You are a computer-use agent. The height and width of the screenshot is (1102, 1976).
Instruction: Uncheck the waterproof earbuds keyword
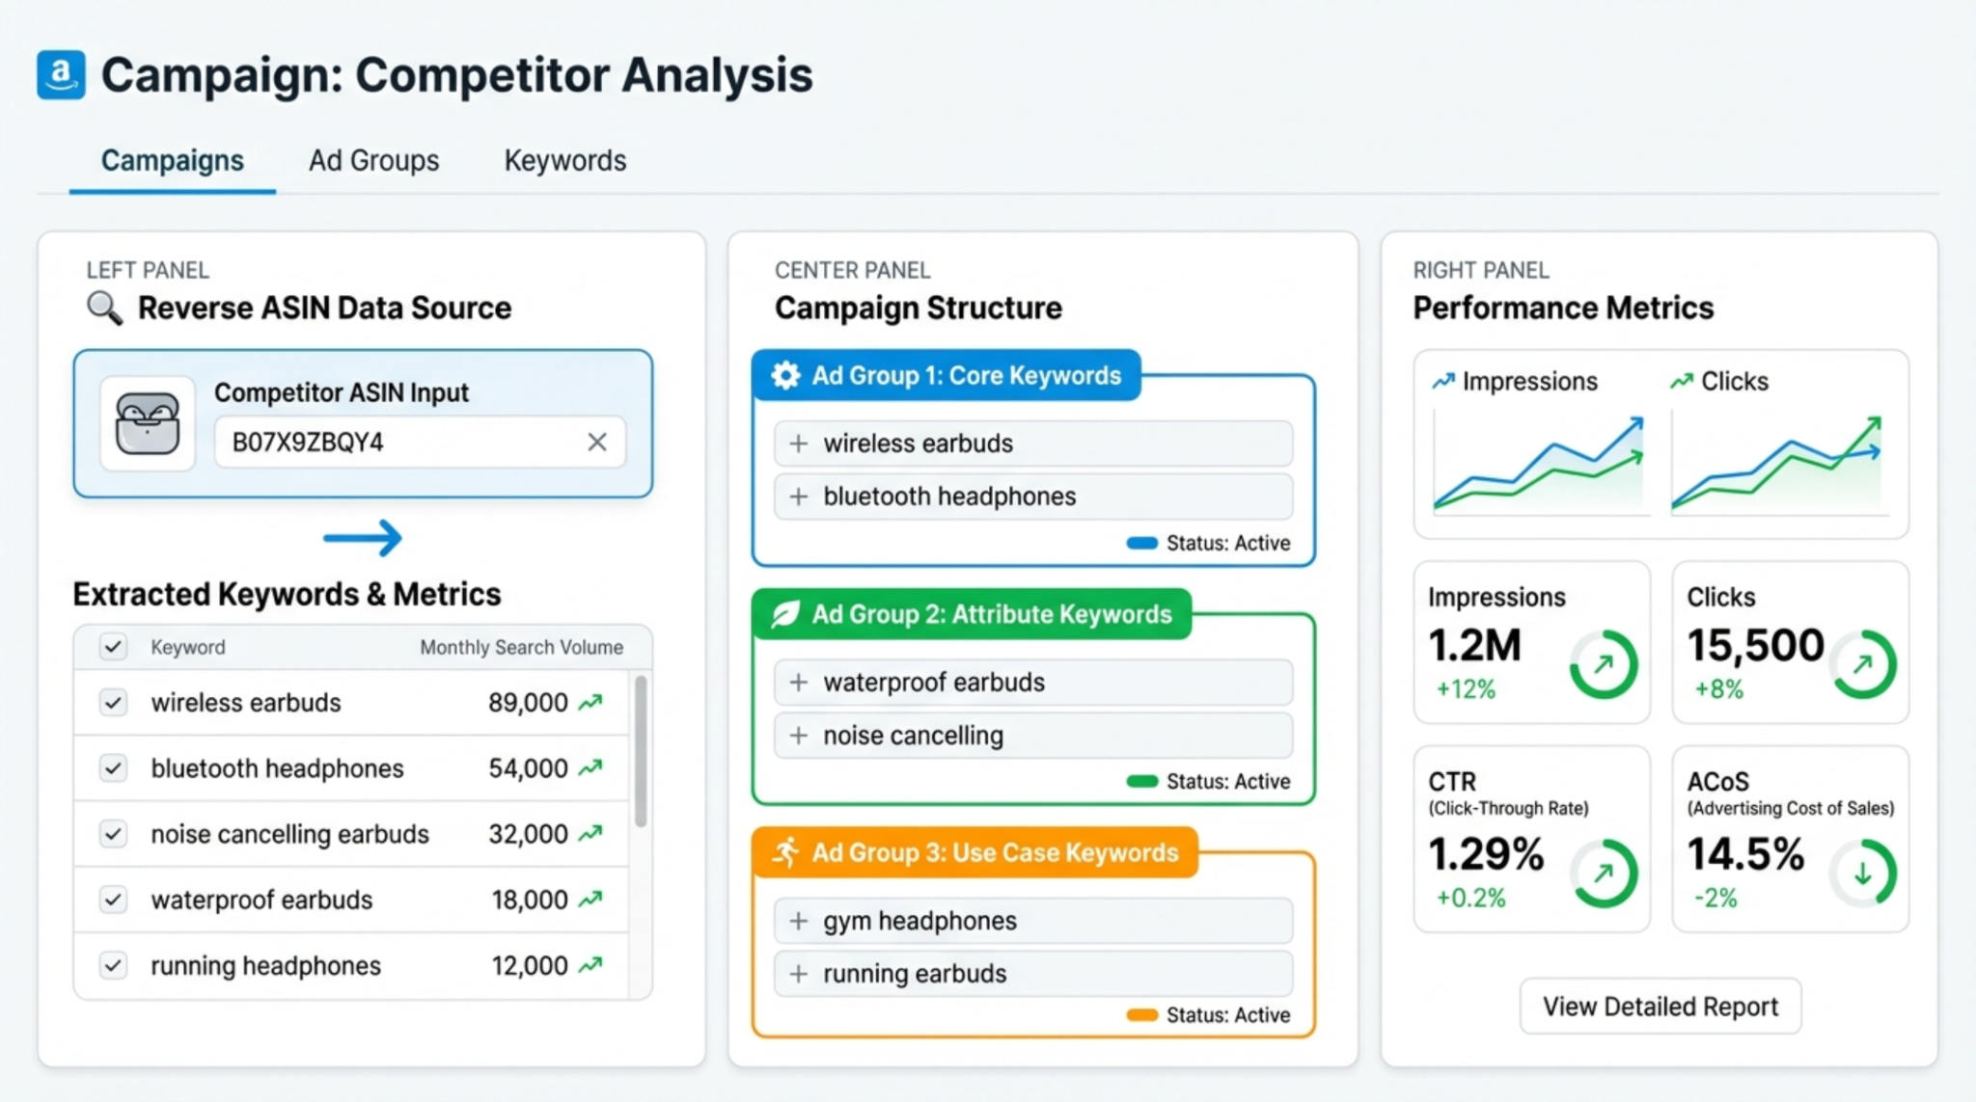[x=113, y=900]
